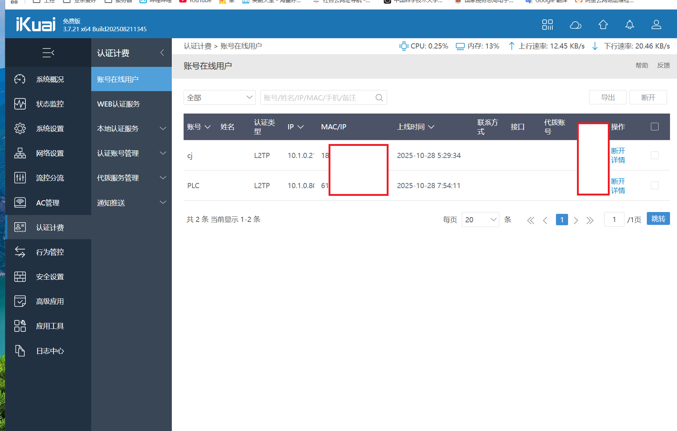
Task: Focus the account search input field
Action: [316, 98]
